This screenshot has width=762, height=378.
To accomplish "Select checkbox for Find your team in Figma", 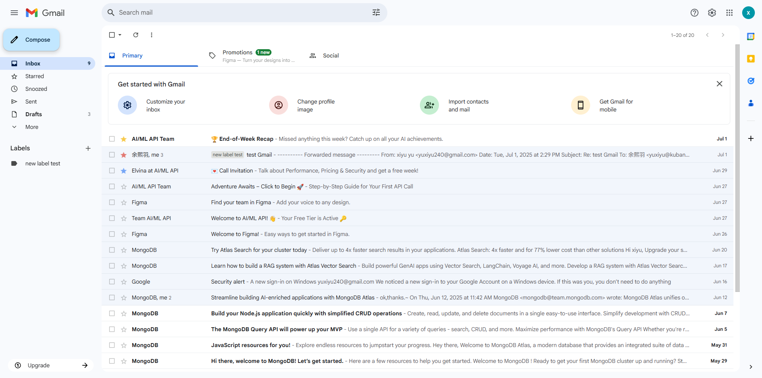I will coord(112,202).
